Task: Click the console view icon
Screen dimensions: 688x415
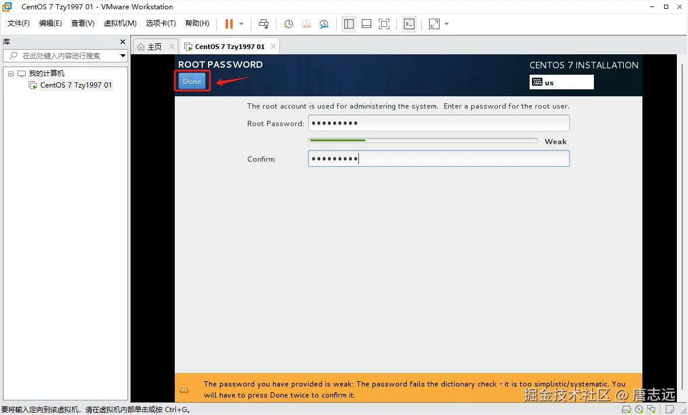Action: coord(409,24)
